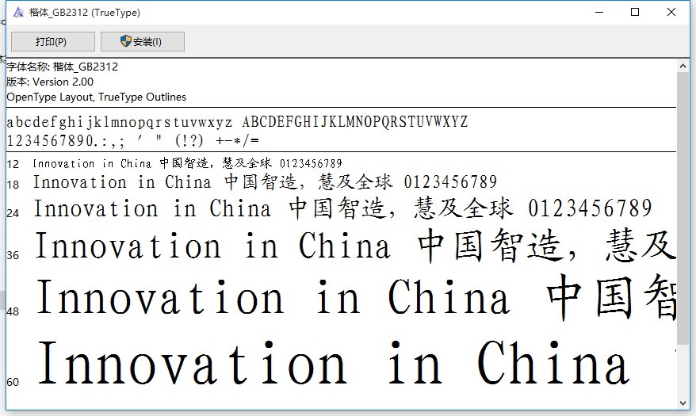The height and width of the screenshot is (416, 696).
Task: Click the 字体名称: 楷体_GB2312 text line
Action: pyautogui.click(x=63, y=67)
